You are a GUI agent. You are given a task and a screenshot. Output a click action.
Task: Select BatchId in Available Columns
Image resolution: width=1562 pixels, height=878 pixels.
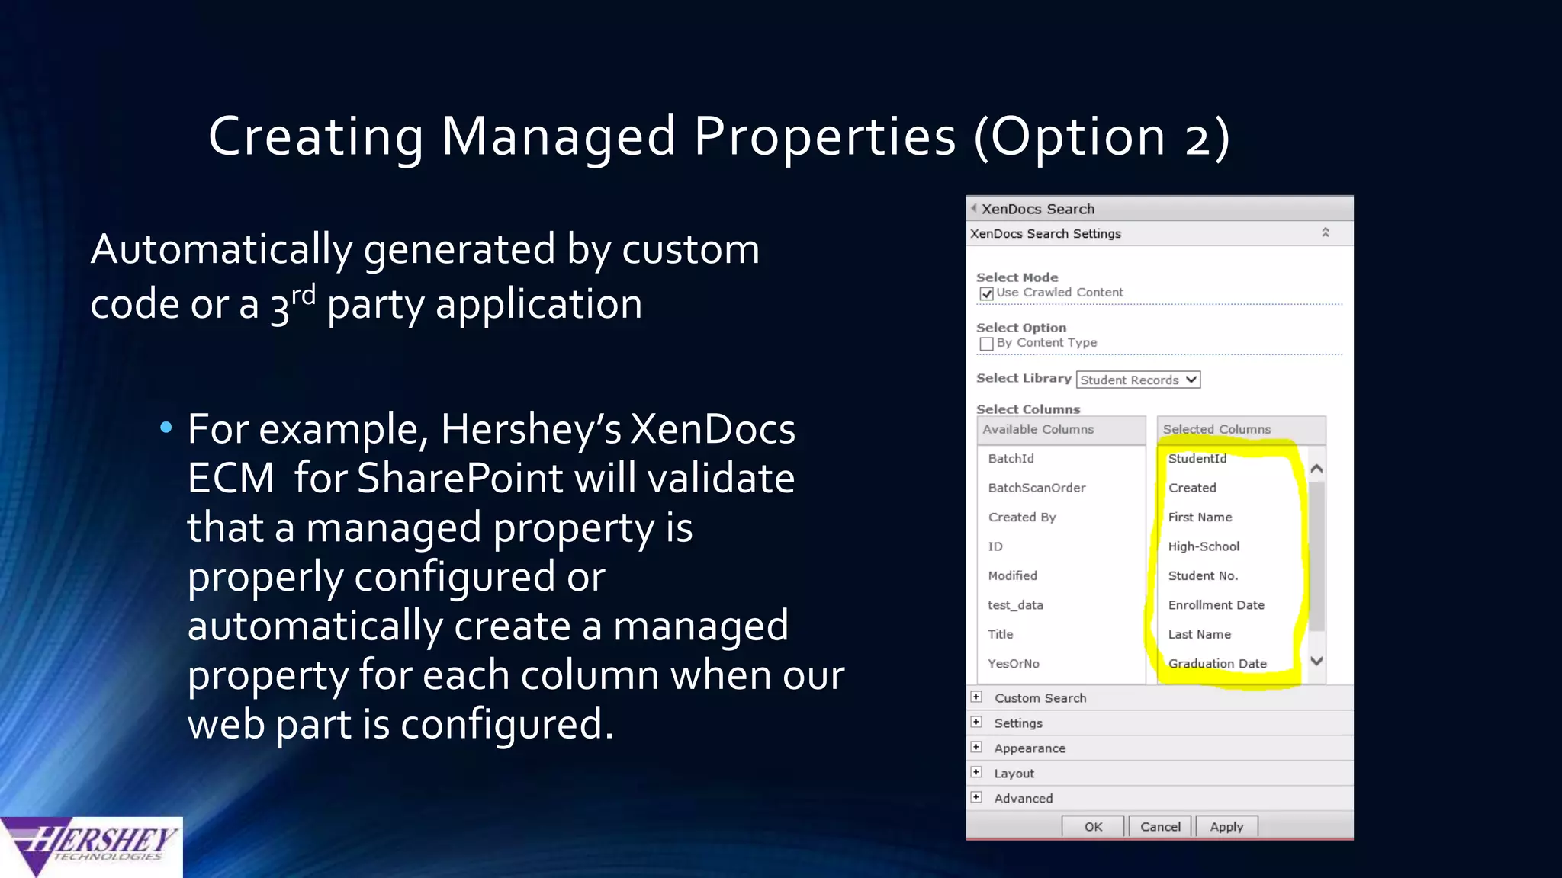(1011, 458)
